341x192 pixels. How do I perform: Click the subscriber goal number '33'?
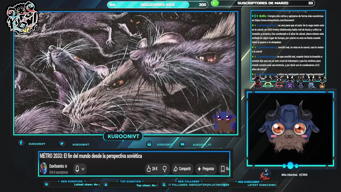310,3
